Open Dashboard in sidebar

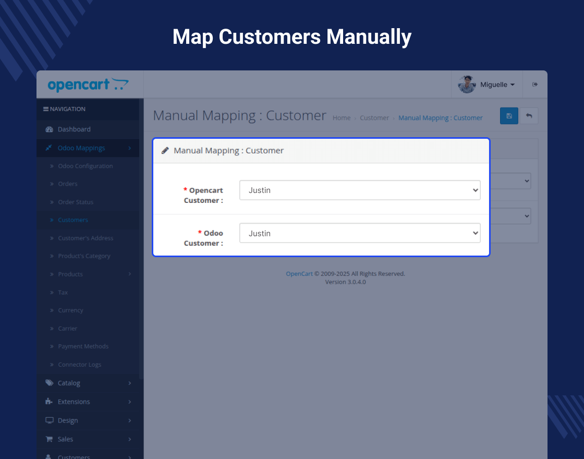(88, 129)
